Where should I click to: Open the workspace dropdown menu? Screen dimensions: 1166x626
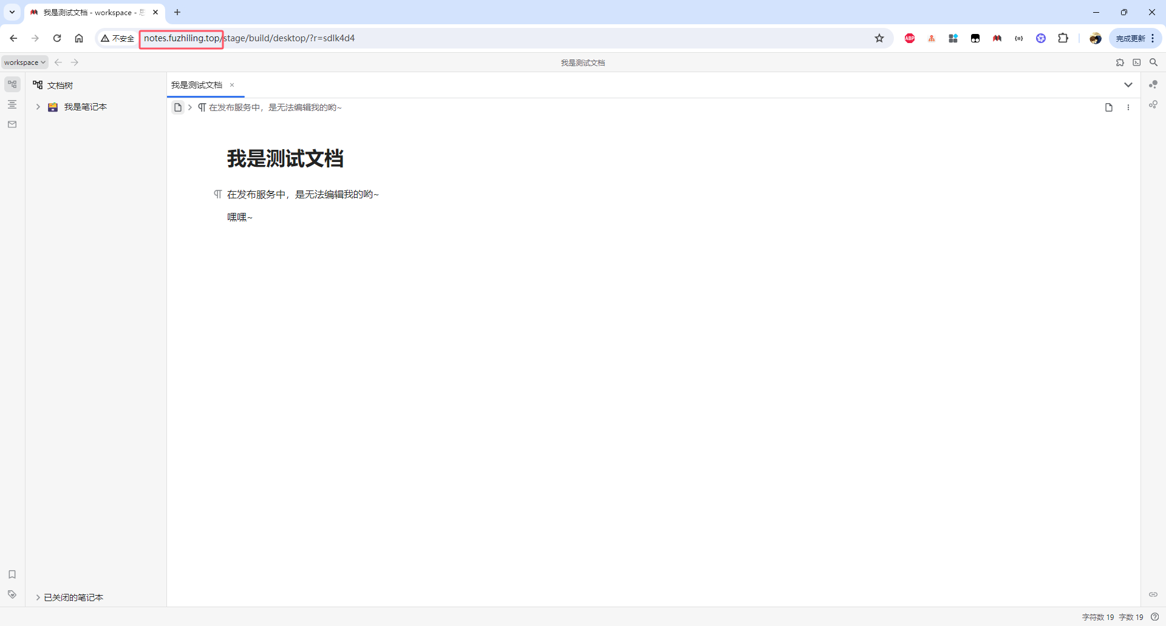click(24, 62)
